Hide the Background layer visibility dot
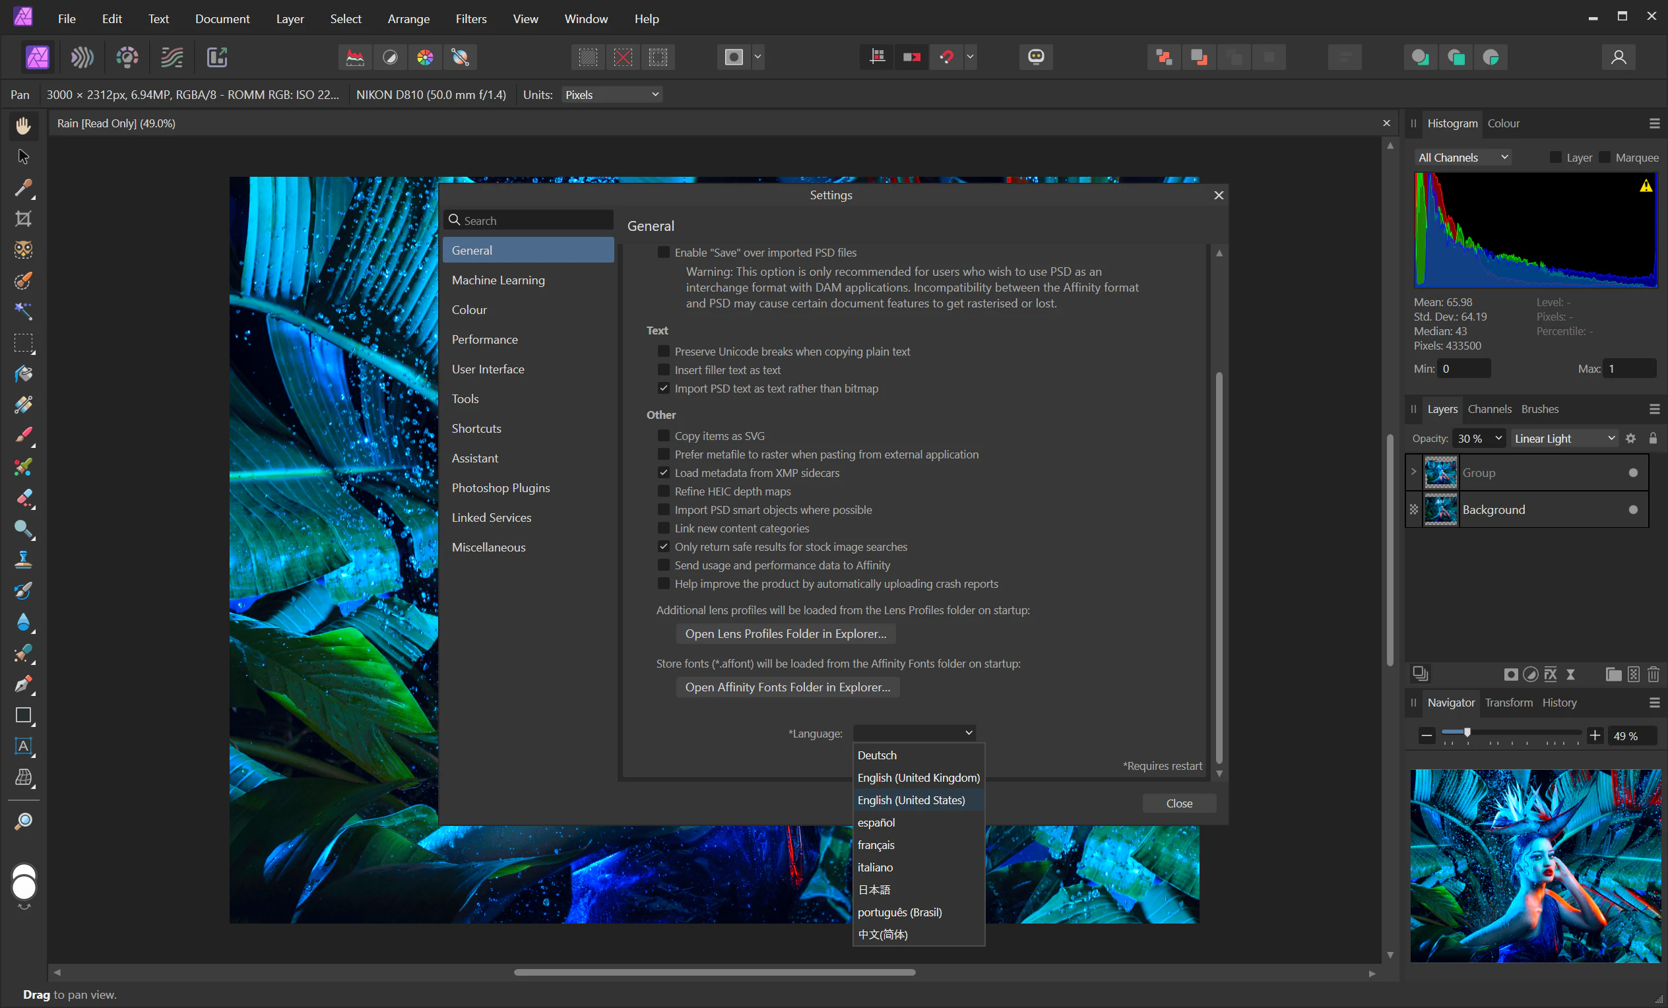Image resolution: width=1668 pixels, height=1008 pixels. coord(1633,510)
